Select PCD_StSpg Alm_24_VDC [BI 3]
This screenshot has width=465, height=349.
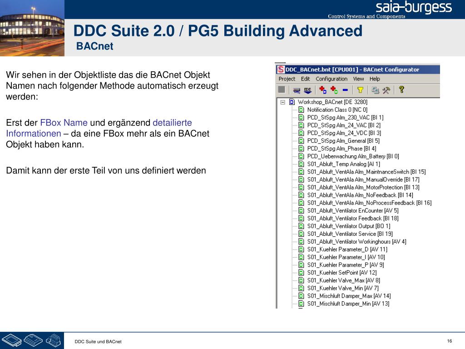344,133
